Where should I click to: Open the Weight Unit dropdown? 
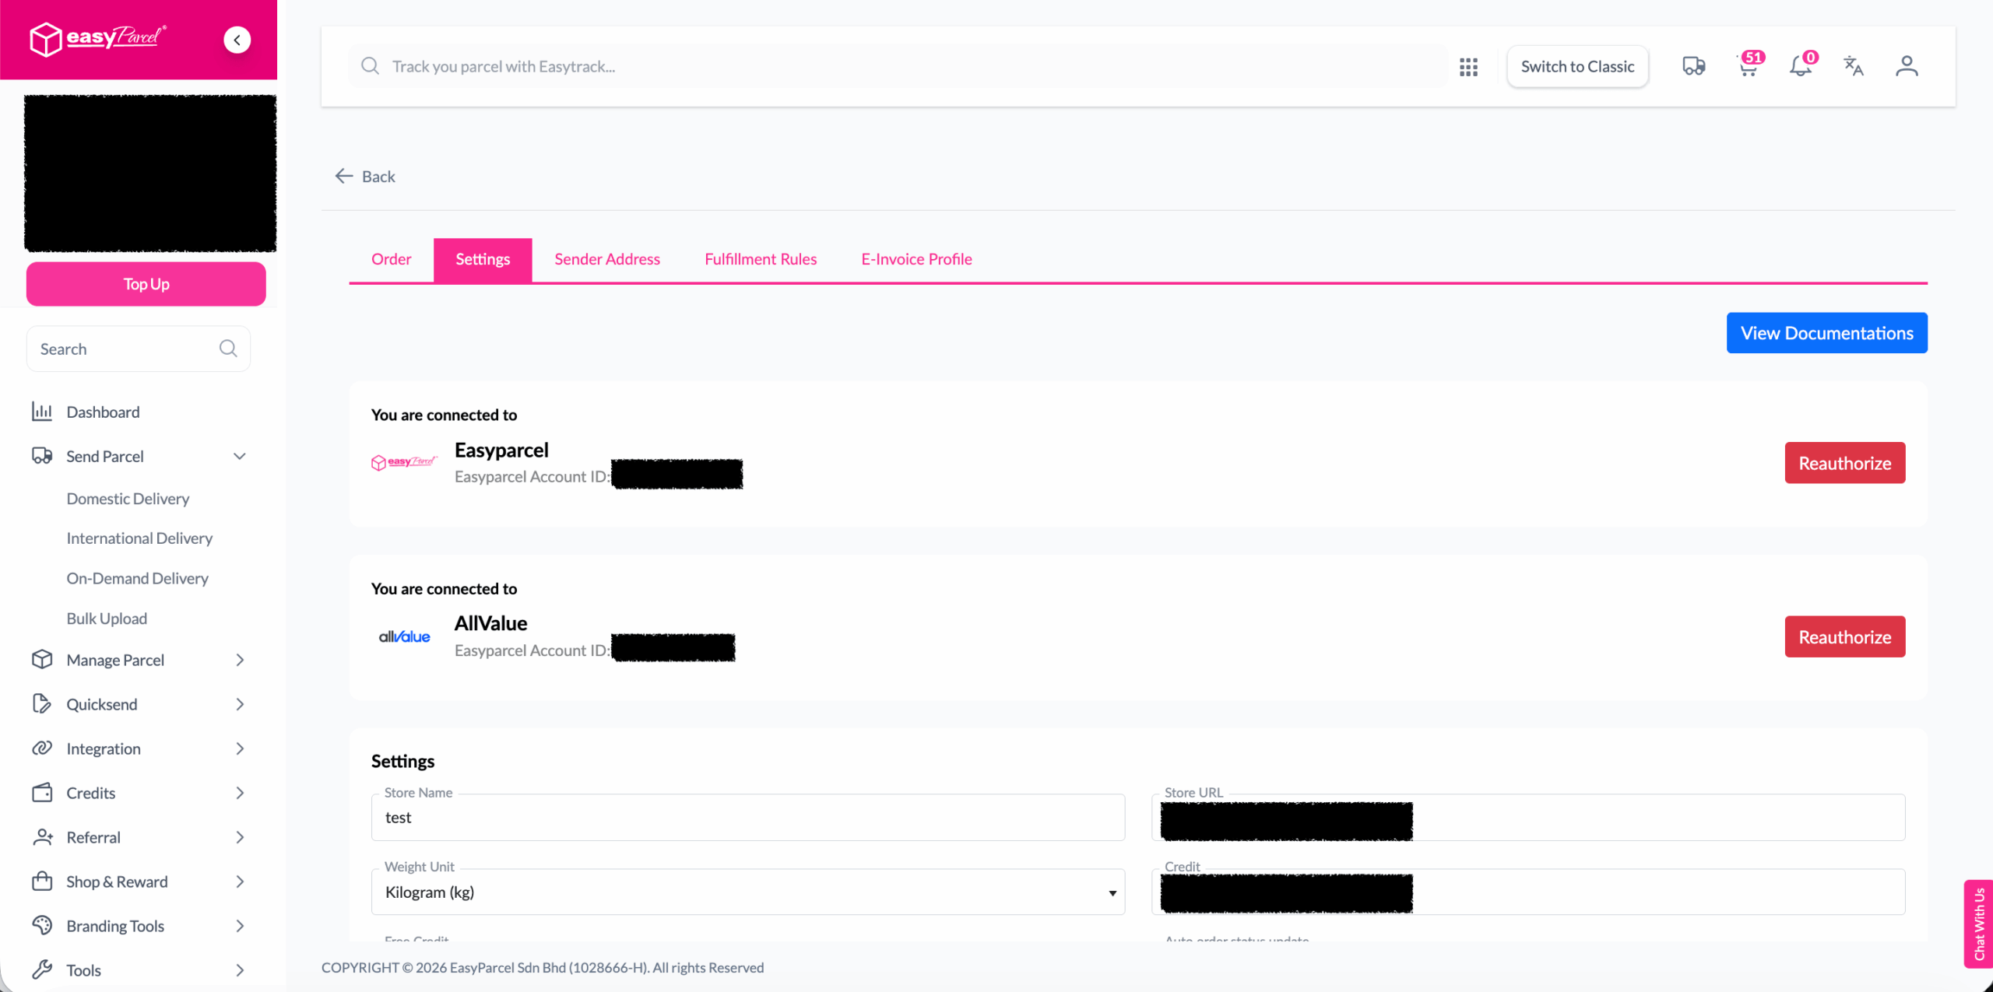coord(747,892)
